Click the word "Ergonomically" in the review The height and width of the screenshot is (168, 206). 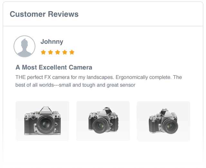(x=132, y=78)
